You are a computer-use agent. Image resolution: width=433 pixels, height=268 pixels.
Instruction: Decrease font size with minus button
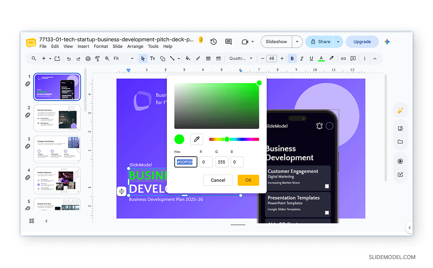[x=262, y=58]
